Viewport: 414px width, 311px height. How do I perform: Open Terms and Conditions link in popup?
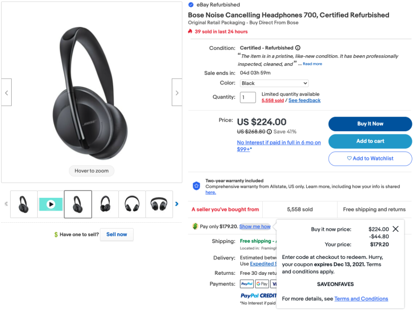tap(361, 299)
